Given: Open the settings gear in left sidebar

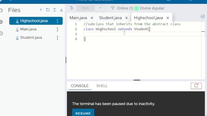Looking at the screenshot, I should 1,22.
